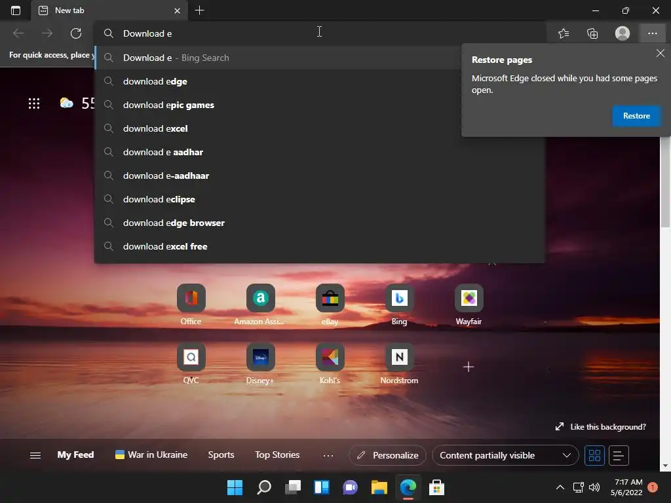Screen dimensions: 671x503
Task: Select the War in Ukraine tab
Action: [151, 455]
